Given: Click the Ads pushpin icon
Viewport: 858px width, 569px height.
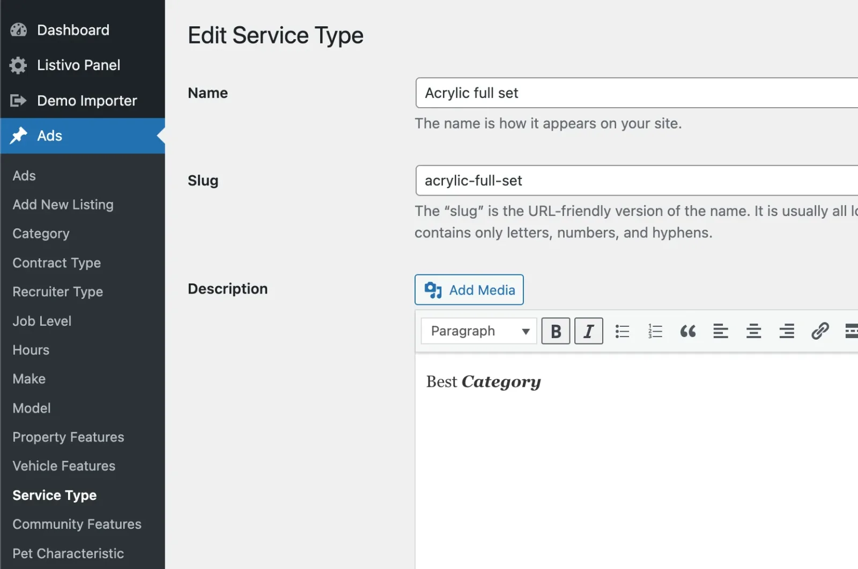Looking at the screenshot, I should 18,136.
